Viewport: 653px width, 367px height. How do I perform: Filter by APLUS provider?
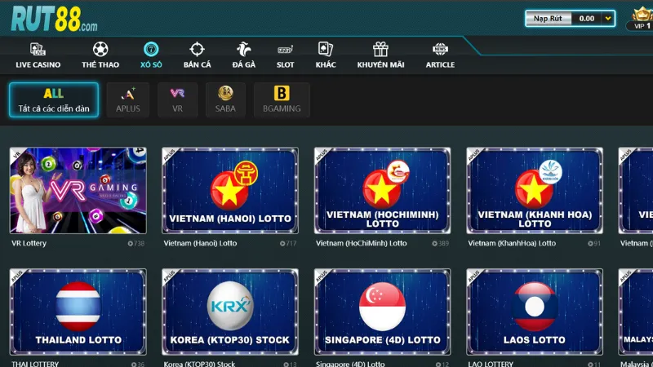pos(128,99)
